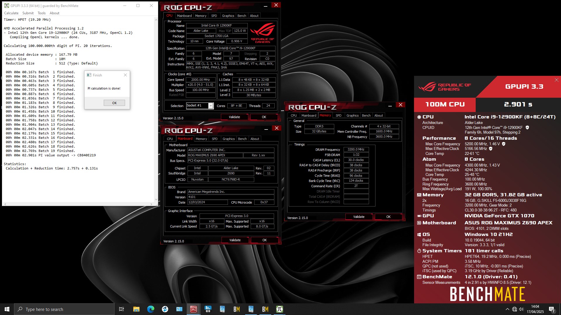Screen dimensions: 561x315
Task: Click the DRAM Frequency 3200.0 MHz value
Action: coord(356,149)
